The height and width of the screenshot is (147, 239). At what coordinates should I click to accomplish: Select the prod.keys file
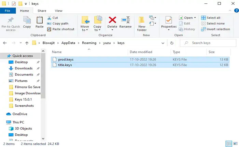click(66, 59)
